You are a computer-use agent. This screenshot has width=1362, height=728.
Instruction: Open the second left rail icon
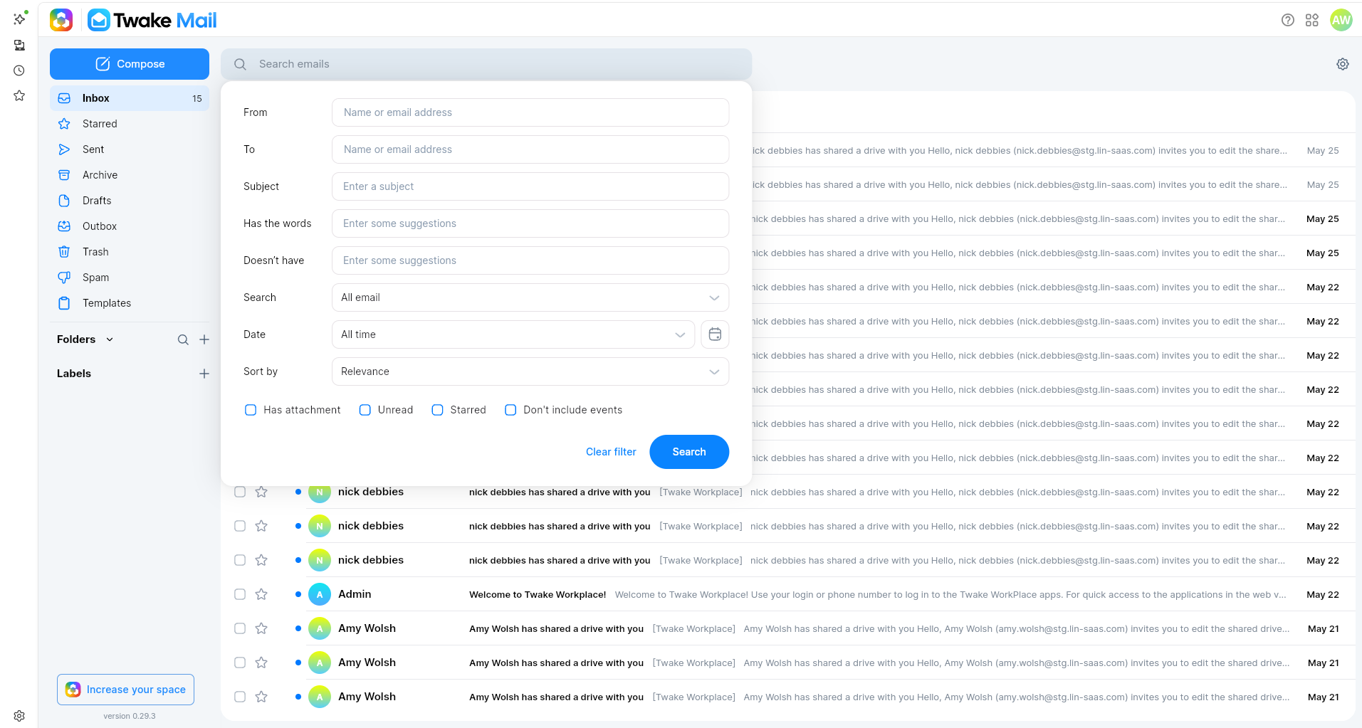[x=19, y=45]
